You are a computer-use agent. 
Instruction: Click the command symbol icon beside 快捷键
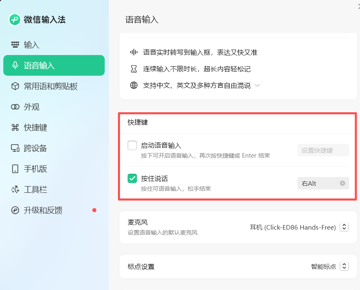15,127
